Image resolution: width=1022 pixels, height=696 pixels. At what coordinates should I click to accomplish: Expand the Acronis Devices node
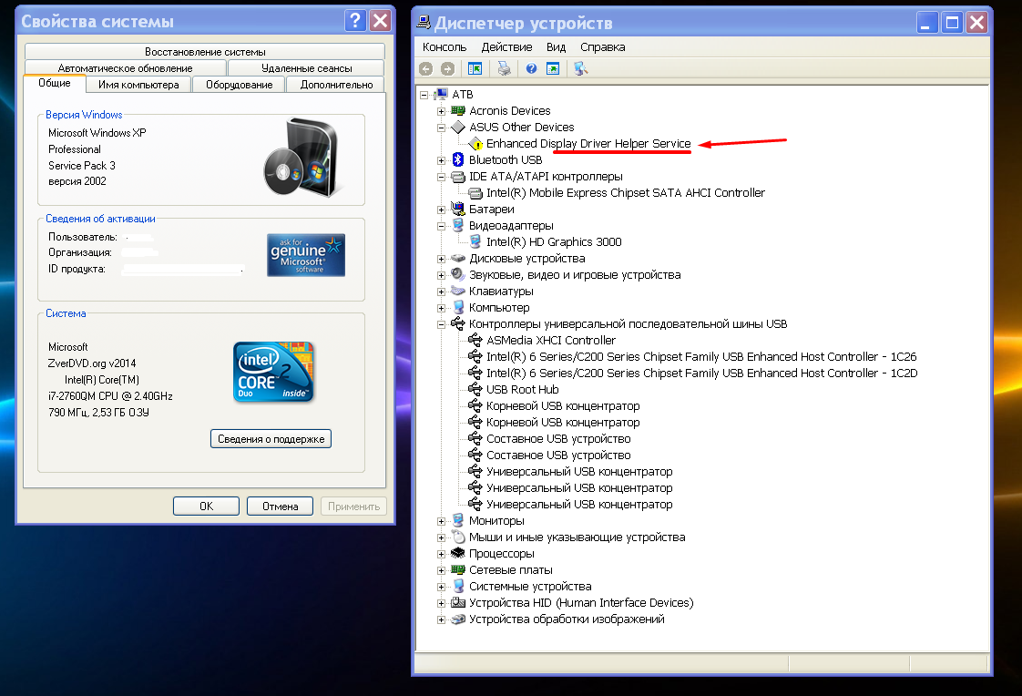pyautogui.click(x=441, y=111)
